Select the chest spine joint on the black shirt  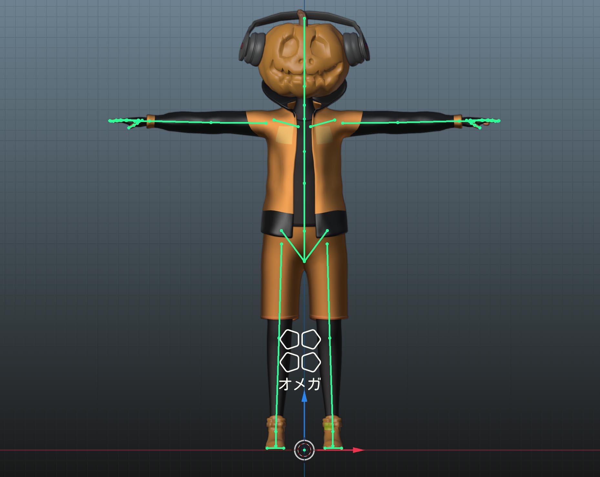pos(304,151)
